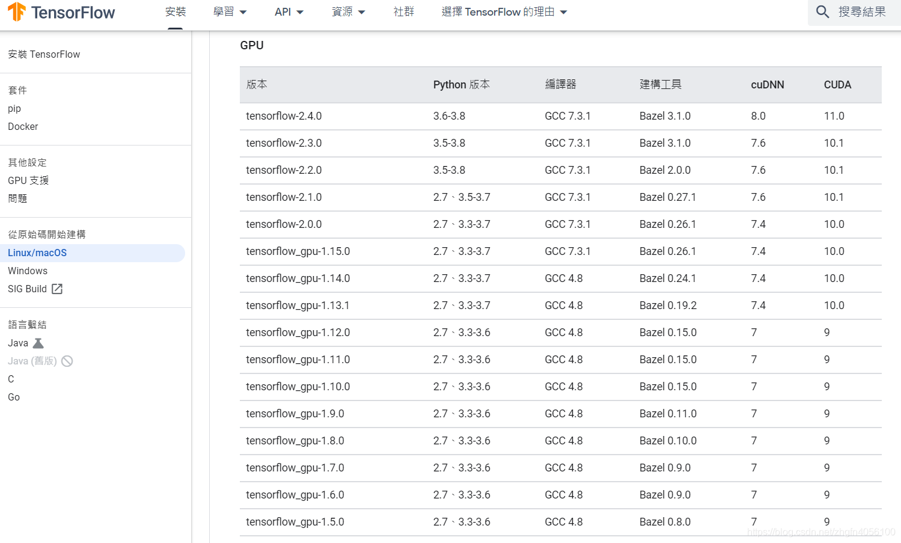Click the tensorflow_gpu-1.11.0 cell

pyautogui.click(x=298, y=360)
